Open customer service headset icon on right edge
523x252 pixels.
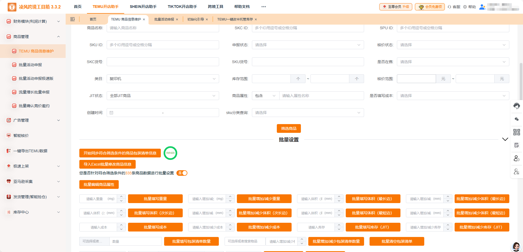[517, 106]
